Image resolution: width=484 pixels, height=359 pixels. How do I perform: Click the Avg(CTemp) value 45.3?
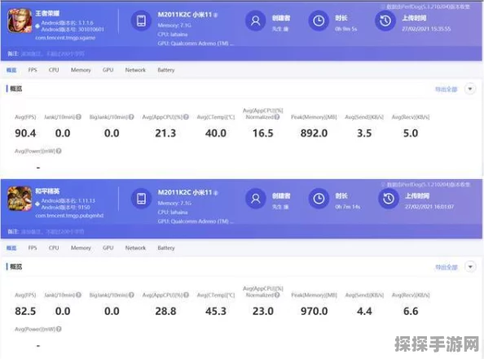216,311
